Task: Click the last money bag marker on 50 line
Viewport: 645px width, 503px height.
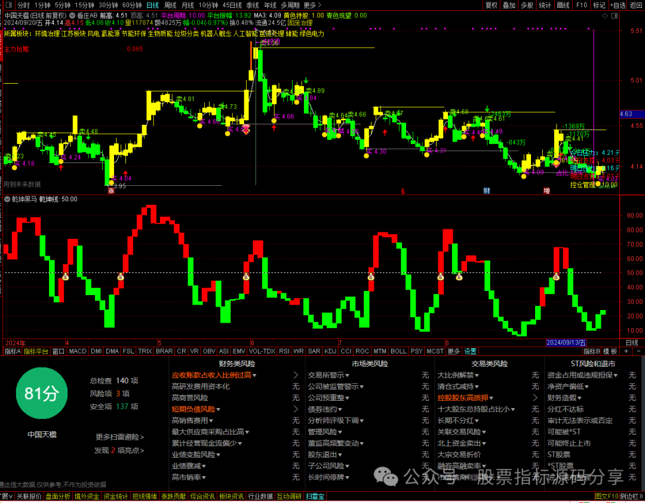Action: [x=556, y=277]
